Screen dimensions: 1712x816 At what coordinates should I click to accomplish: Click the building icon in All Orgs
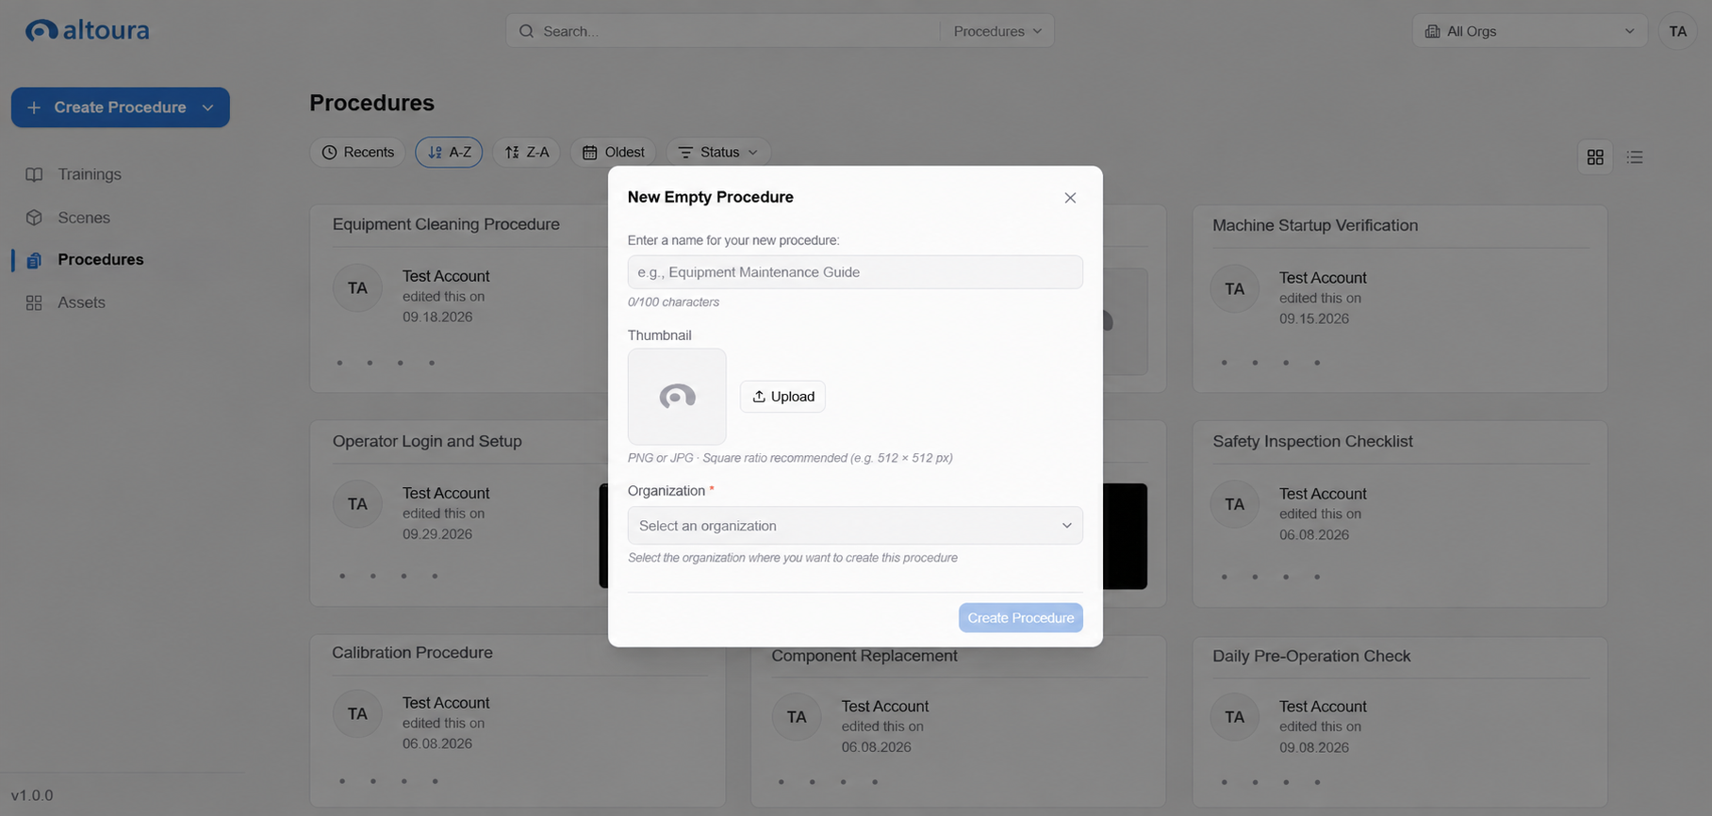(1432, 31)
